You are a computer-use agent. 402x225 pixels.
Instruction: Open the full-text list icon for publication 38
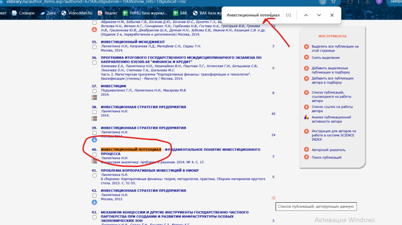(94, 119)
